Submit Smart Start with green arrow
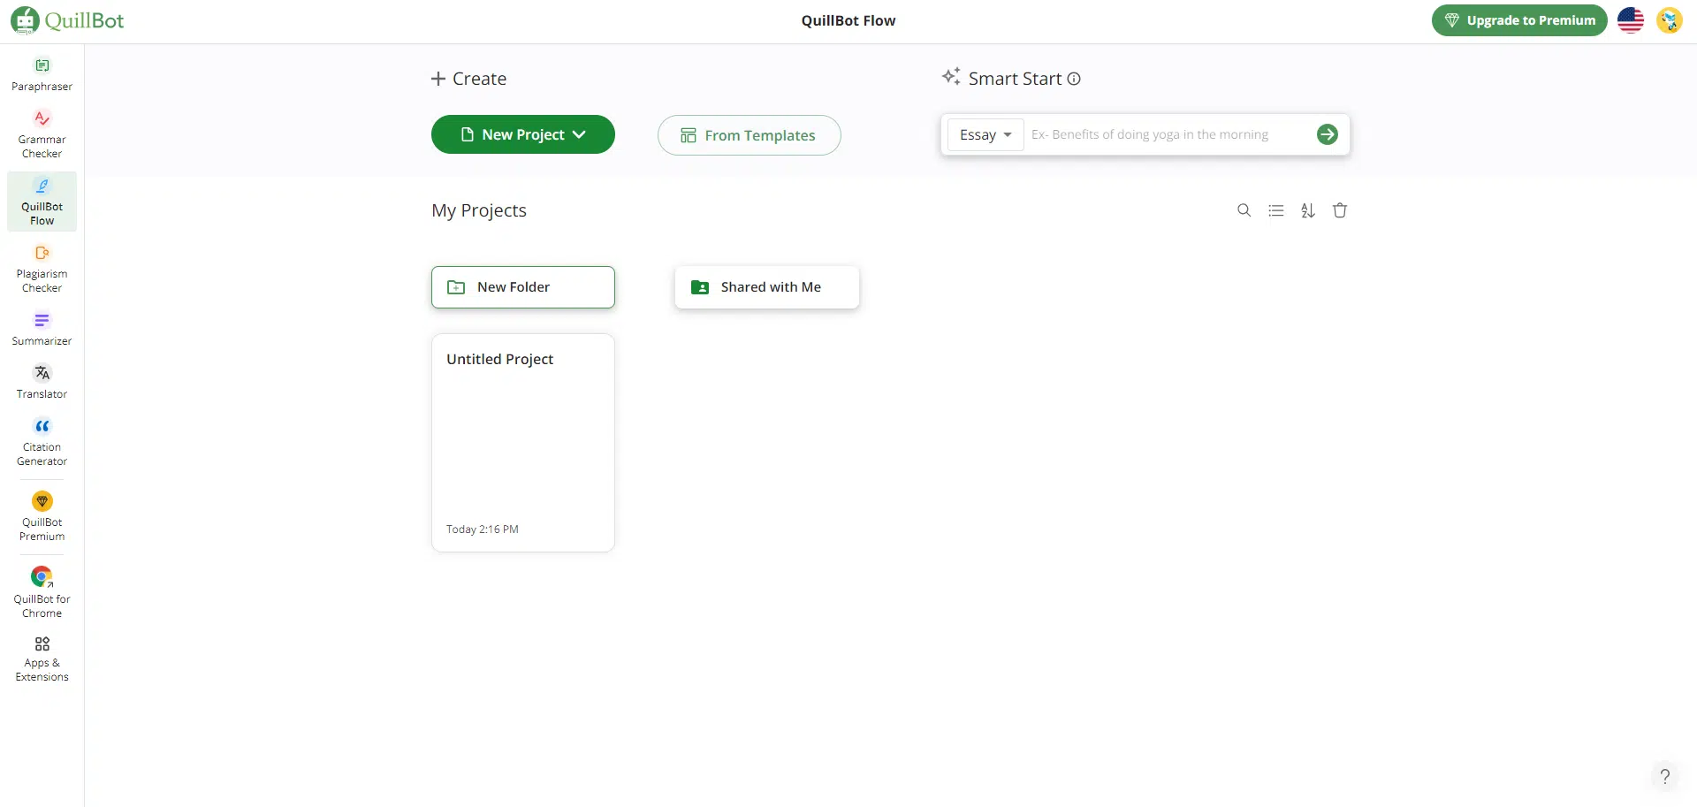Image resolution: width=1697 pixels, height=807 pixels. point(1327,134)
